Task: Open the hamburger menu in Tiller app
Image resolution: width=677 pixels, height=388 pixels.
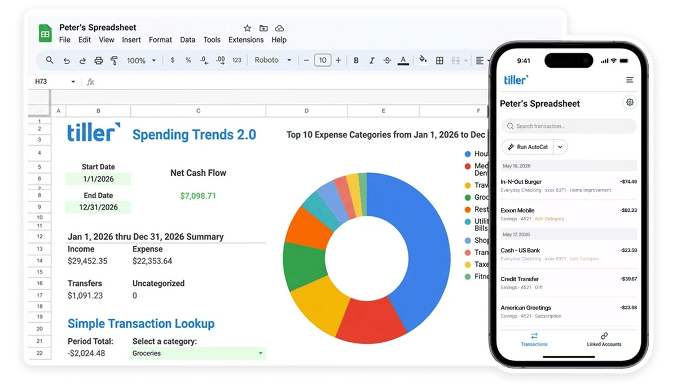Action: pos(630,80)
